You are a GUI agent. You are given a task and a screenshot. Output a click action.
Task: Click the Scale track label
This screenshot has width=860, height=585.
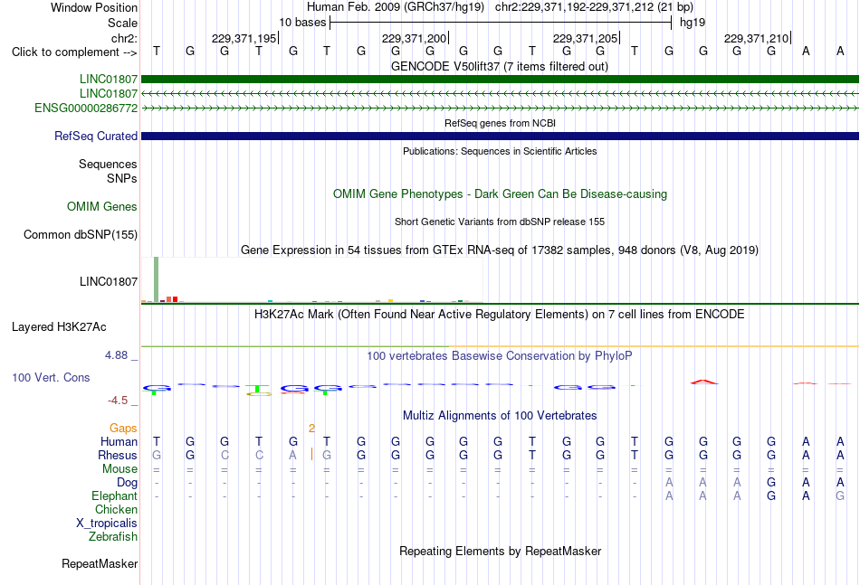(122, 23)
